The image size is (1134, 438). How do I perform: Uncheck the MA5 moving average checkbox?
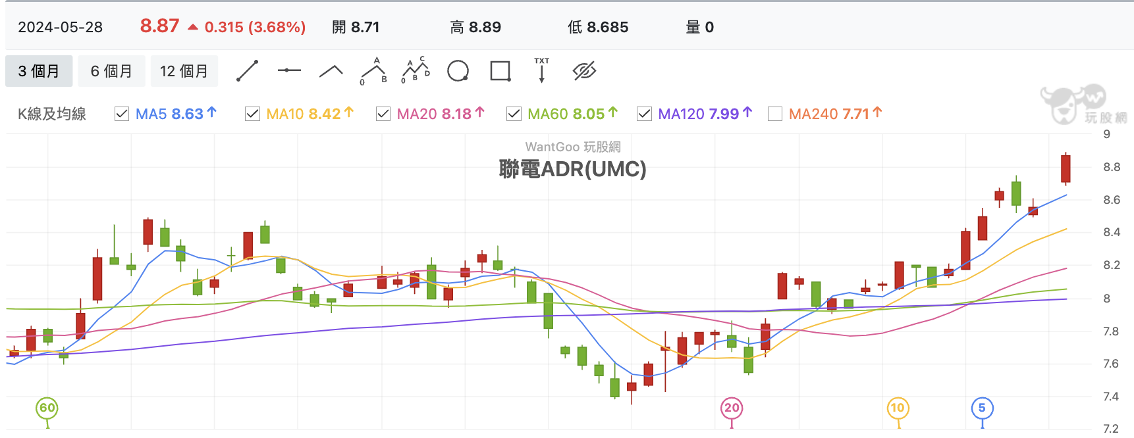click(x=122, y=114)
